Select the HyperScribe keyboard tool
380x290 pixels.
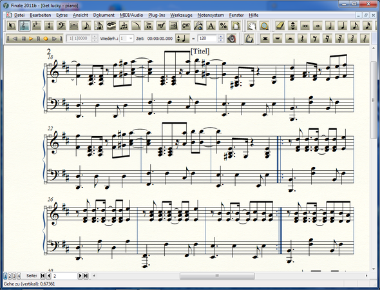(111, 26)
